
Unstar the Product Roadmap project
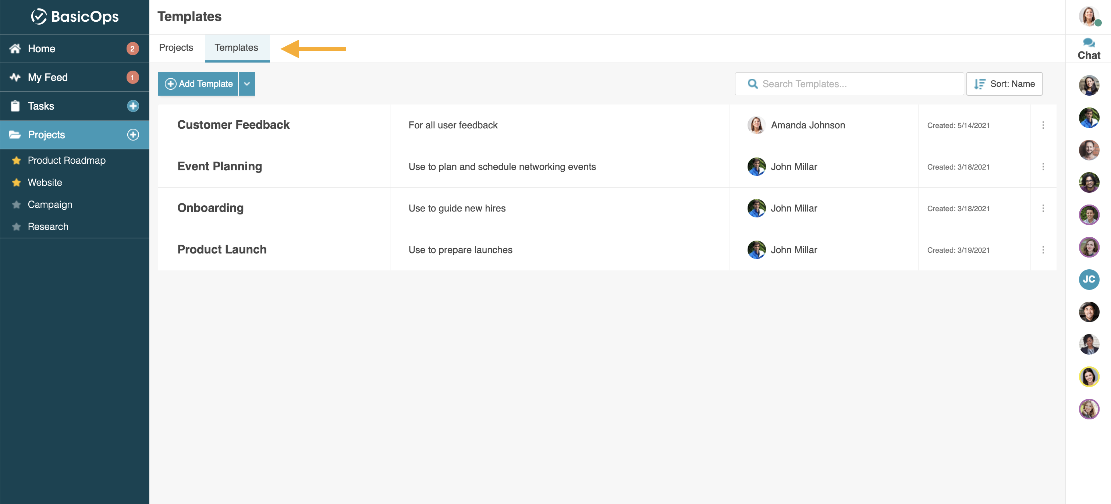[17, 160]
